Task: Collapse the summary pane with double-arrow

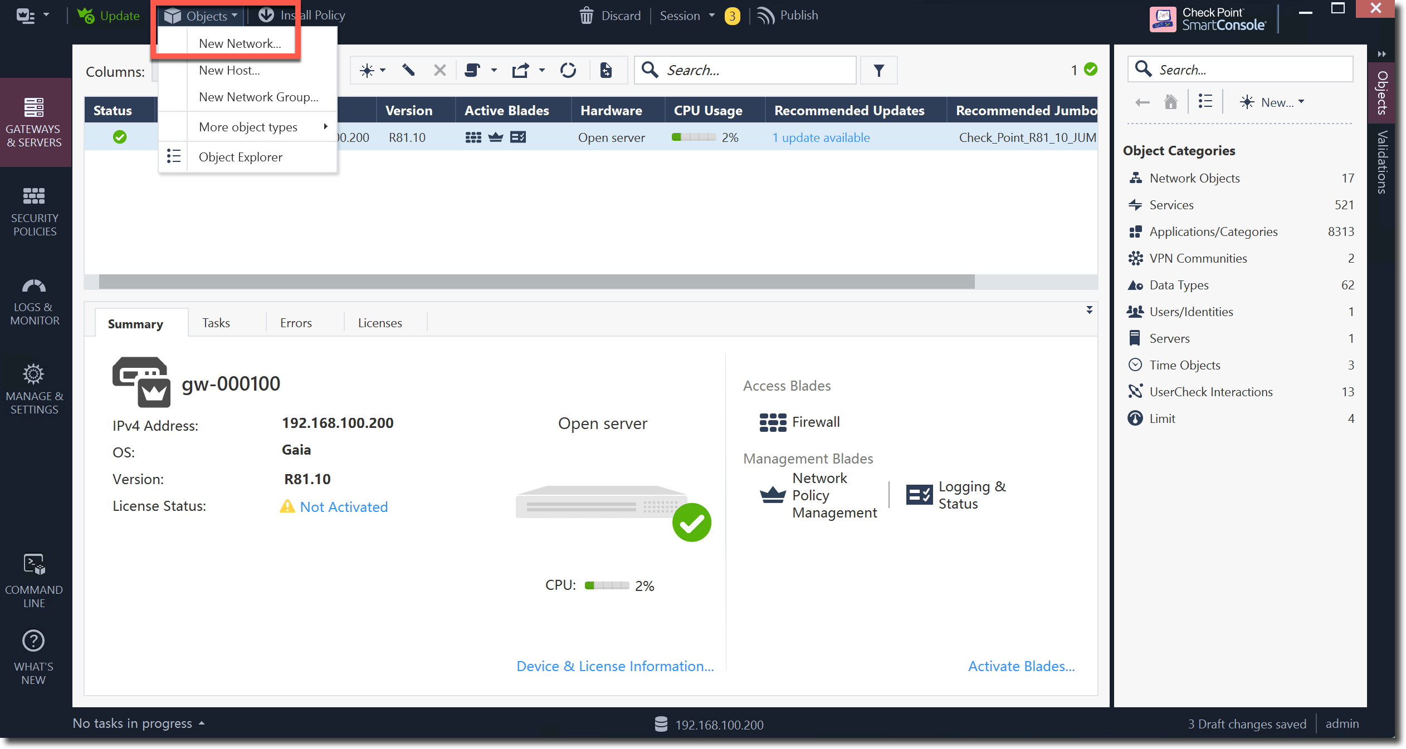Action: point(1089,310)
